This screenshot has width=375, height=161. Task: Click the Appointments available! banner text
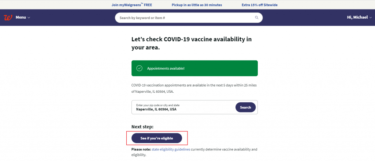point(166,68)
